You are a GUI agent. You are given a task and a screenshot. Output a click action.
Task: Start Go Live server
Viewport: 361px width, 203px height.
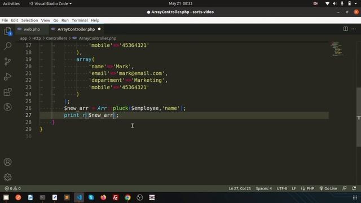point(328,188)
